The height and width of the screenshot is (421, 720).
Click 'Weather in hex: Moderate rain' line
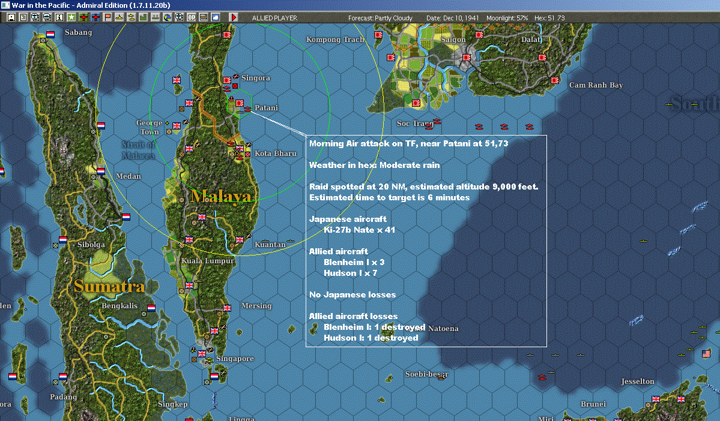tap(374, 165)
